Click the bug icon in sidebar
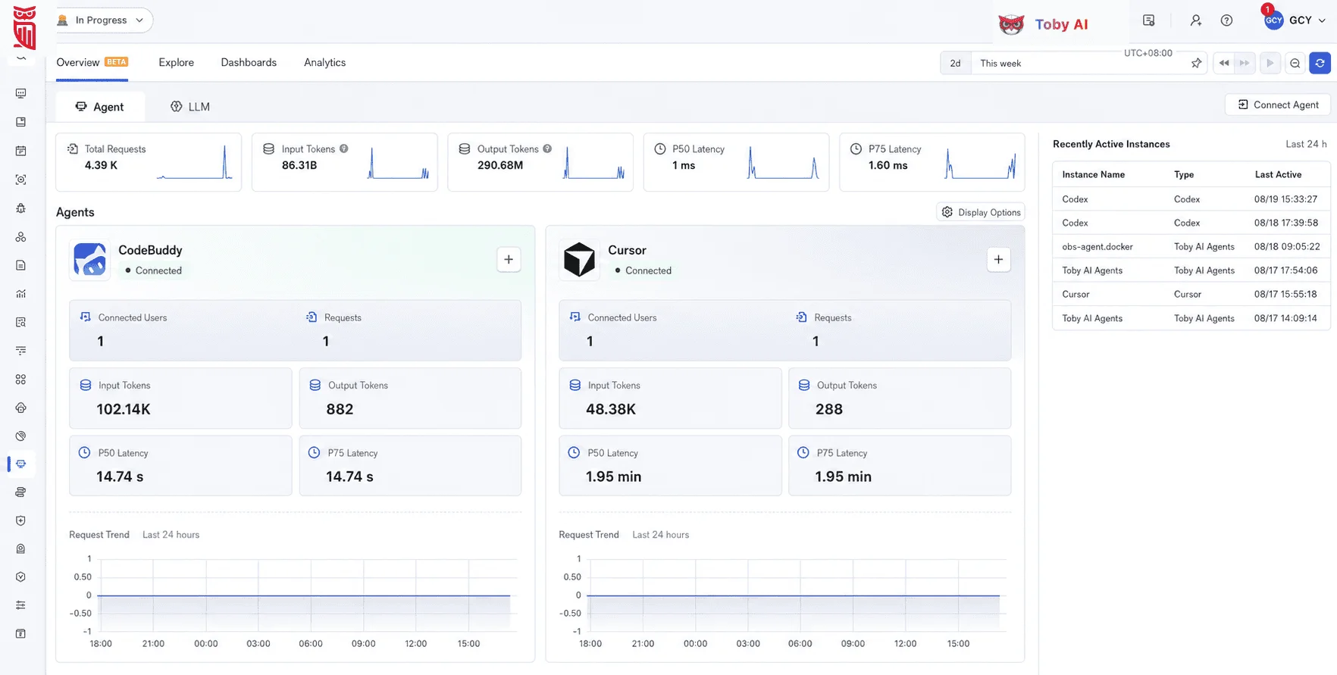The height and width of the screenshot is (675, 1337). [21, 208]
